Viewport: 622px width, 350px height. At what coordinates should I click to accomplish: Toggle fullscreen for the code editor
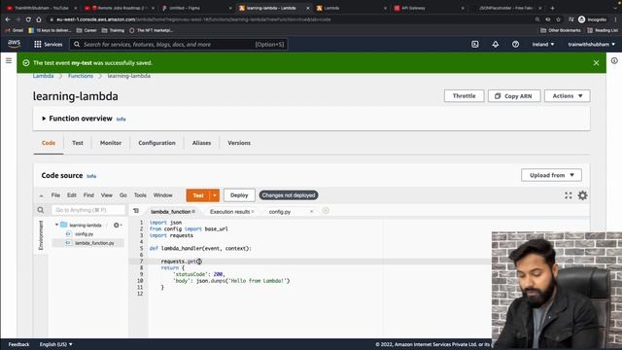point(569,195)
